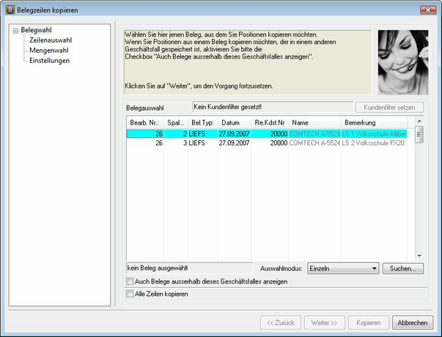Open Einstellungen in the tree

(x=50, y=60)
